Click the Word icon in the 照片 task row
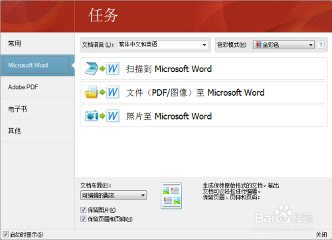Image resolution: width=332 pixels, height=240 pixels. [113, 116]
